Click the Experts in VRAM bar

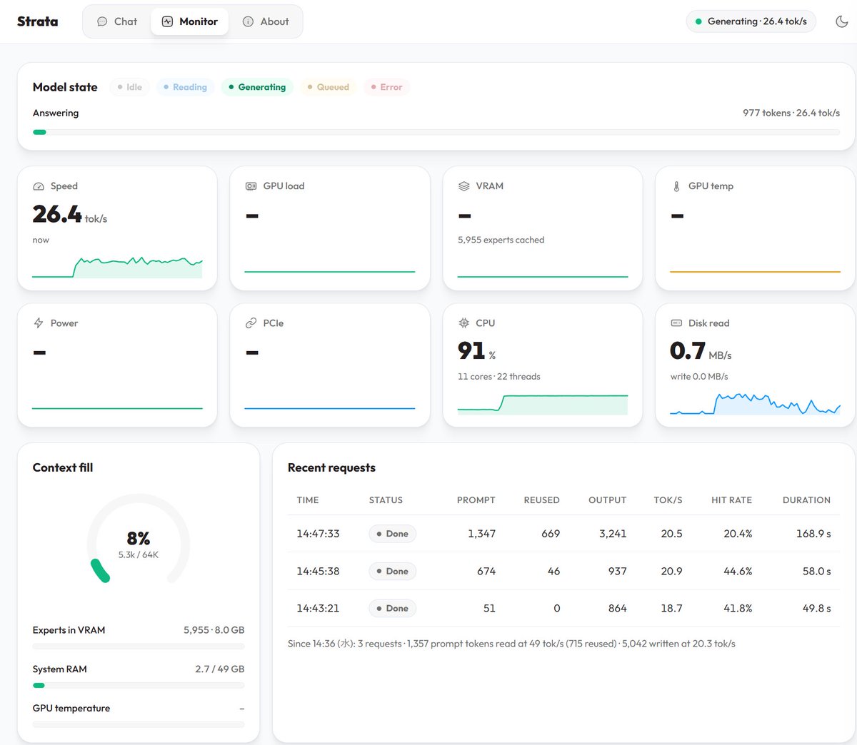tap(139, 647)
